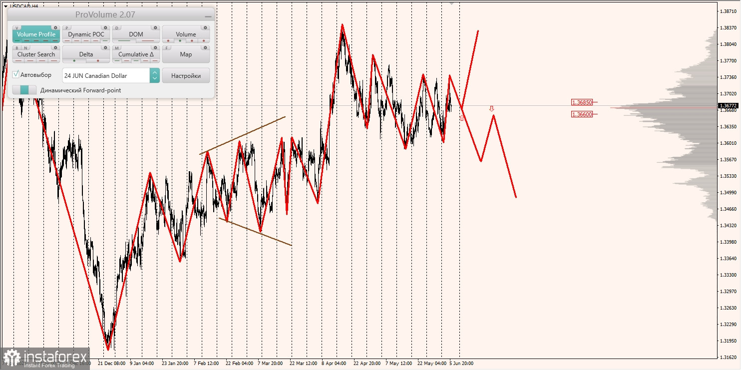The height and width of the screenshot is (370, 741).
Task: Select the green dot mode under Delta
Action: click(x=74, y=60)
